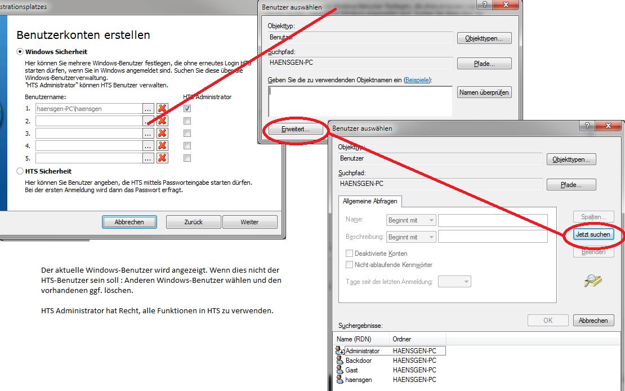Select Backdoor user from results list
The height and width of the screenshot is (391, 625).
click(x=358, y=361)
